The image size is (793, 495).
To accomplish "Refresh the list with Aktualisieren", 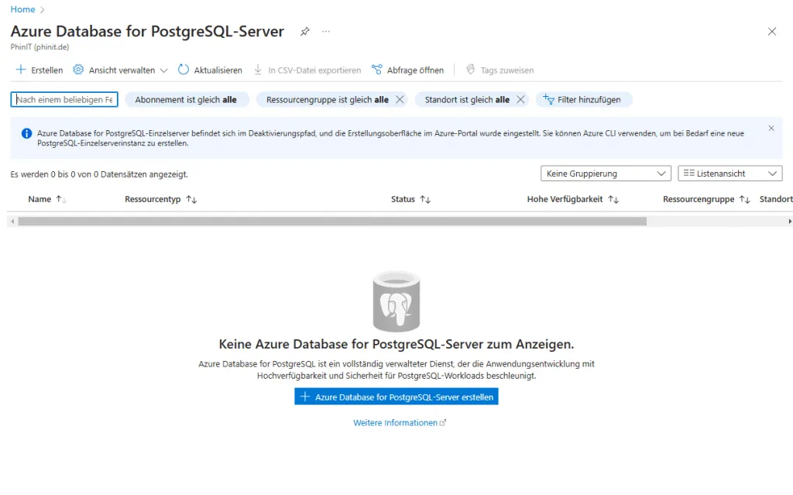I will click(x=210, y=70).
